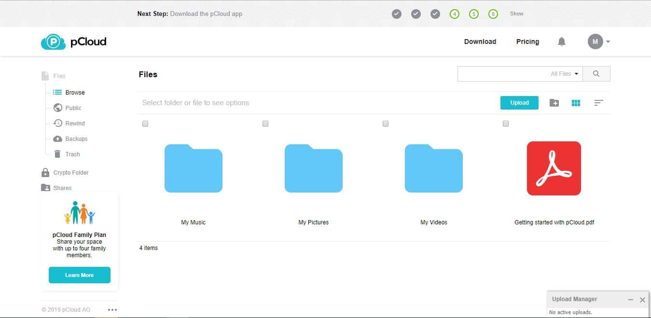The height and width of the screenshot is (318, 651).
Task: Click the pCloud Family Plan heading
Action: pos(80,235)
